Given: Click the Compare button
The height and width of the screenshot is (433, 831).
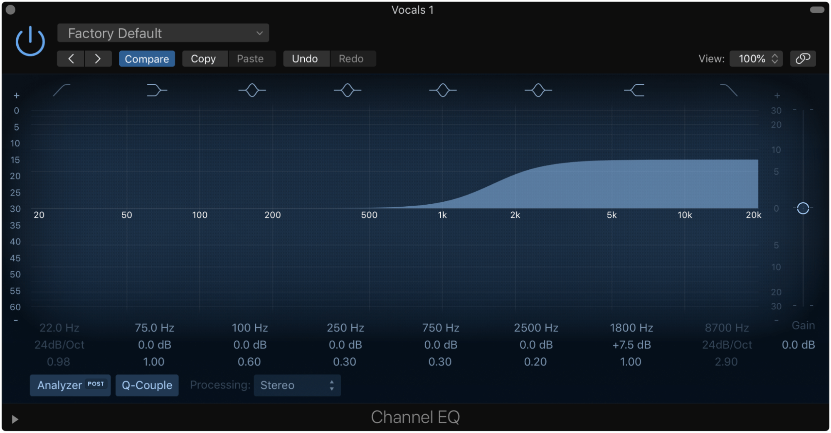Looking at the screenshot, I should click(x=147, y=58).
